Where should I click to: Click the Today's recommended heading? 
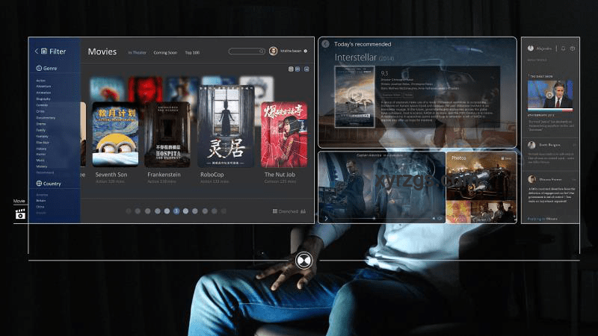pyautogui.click(x=363, y=44)
